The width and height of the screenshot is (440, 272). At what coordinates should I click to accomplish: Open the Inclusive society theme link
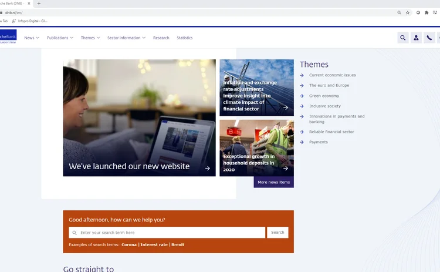click(325, 106)
